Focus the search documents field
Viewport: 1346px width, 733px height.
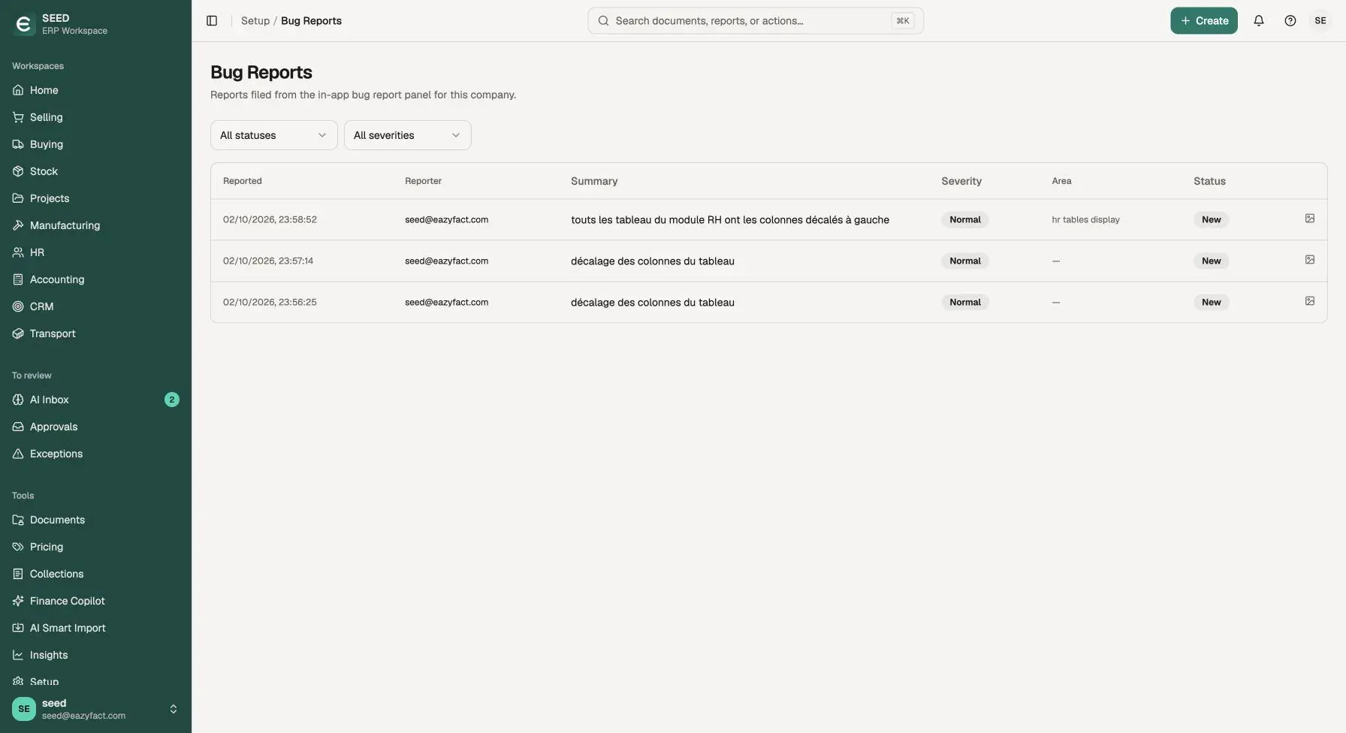[756, 21]
